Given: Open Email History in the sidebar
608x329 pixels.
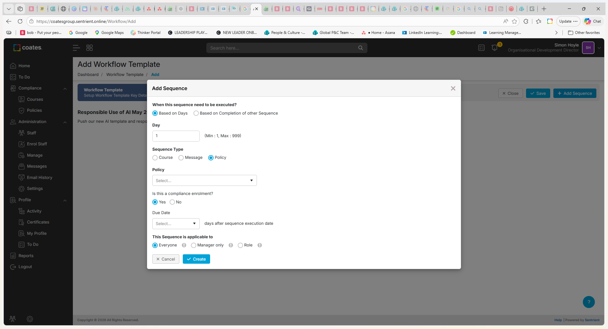Looking at the screenshot, I should tap(40, 178).
